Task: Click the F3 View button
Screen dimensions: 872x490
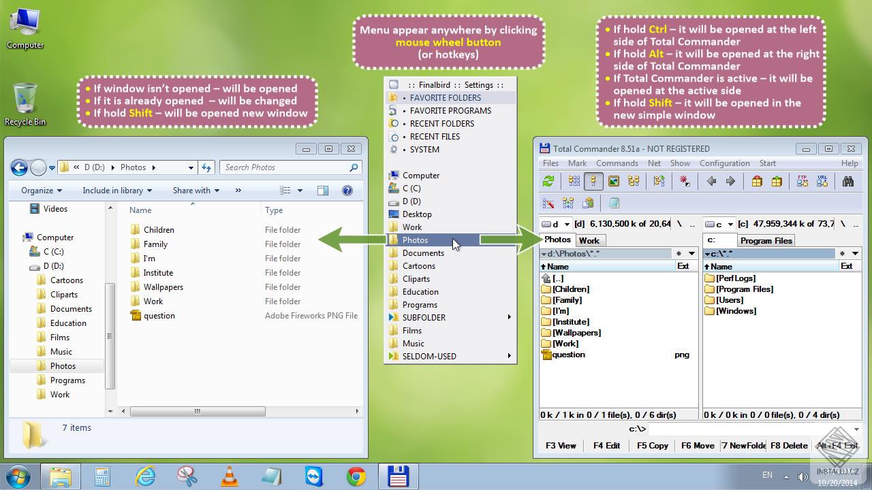Action: coord(561,446)
